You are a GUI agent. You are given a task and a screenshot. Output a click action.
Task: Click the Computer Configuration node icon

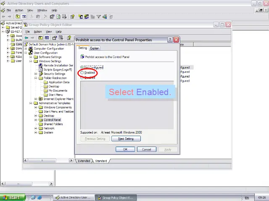pos(31,49)
